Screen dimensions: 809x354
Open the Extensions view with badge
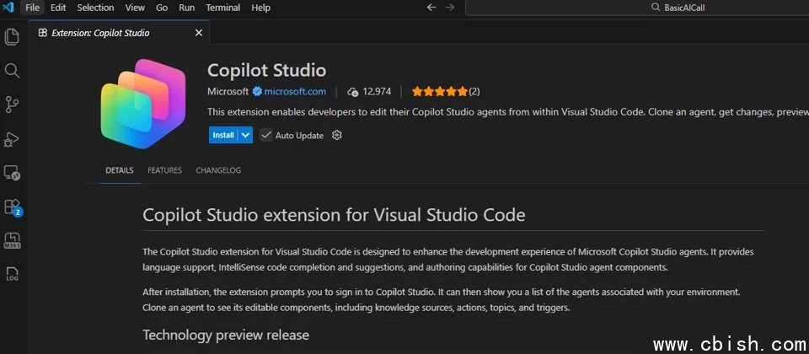coord(12,206)
